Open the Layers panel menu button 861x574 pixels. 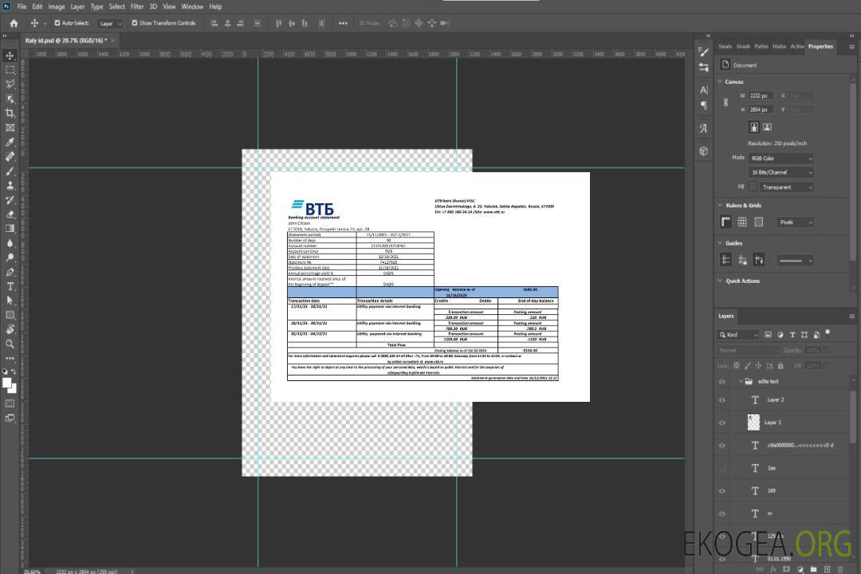click(x=851, y=316)
